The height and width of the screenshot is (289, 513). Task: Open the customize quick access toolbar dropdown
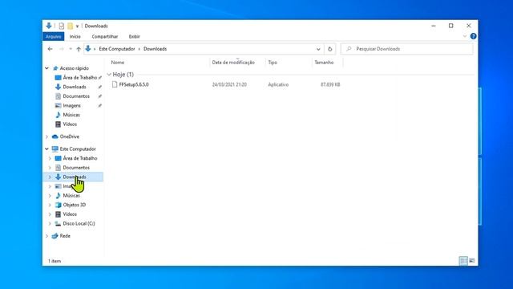(x=77, y=26)
